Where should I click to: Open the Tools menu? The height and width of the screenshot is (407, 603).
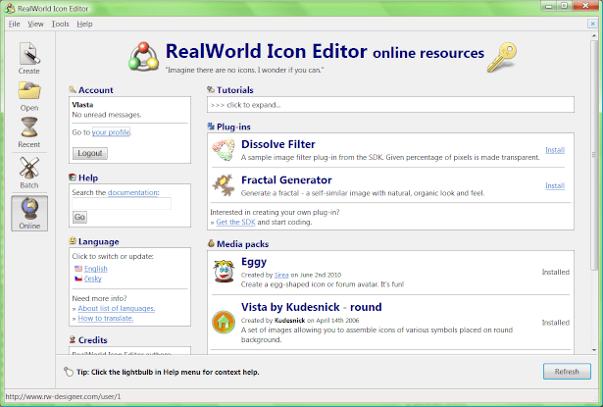[61, 24]
